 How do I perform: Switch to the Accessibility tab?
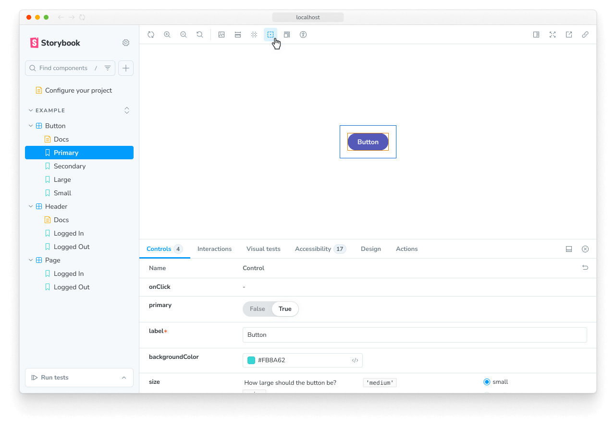coord(314,249)
